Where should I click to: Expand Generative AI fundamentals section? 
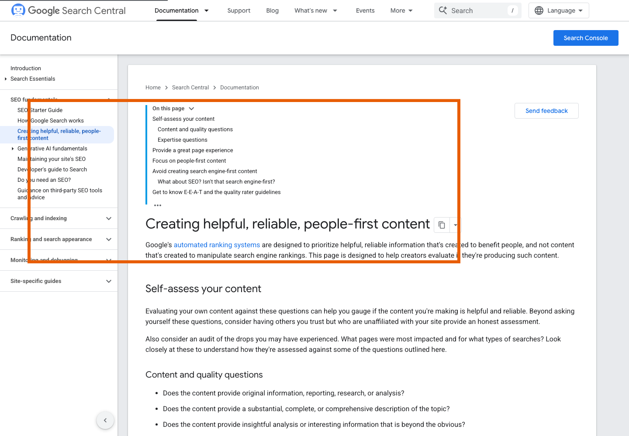[13, 149]
